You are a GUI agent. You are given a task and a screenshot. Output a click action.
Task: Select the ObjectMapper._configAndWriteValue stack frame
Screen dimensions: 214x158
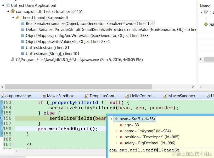87,36
